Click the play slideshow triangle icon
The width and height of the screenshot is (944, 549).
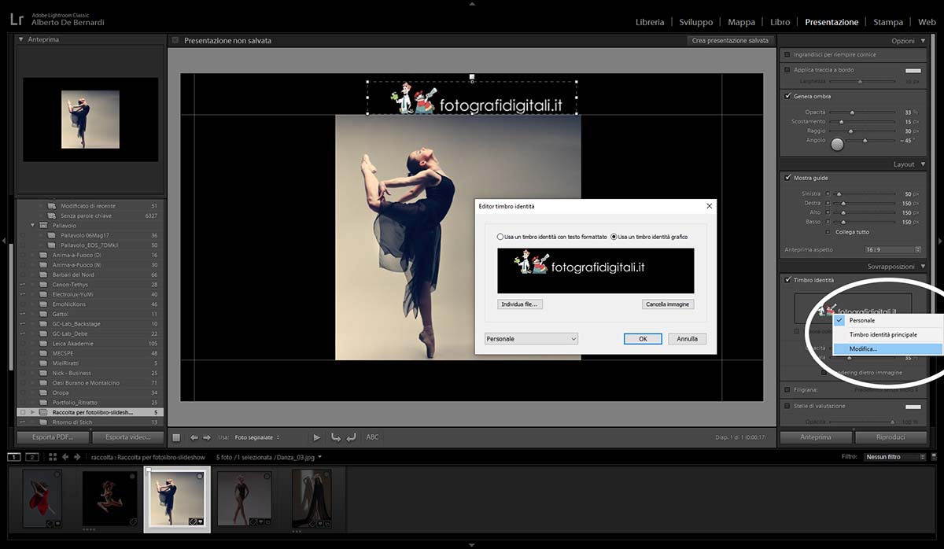317,437
